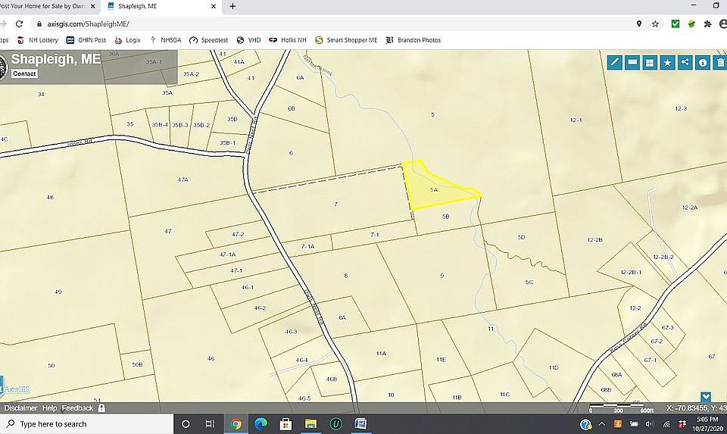Screen dimensions: 727x434
Task: Click the share map icon
Action: click(x=685, y=62)
